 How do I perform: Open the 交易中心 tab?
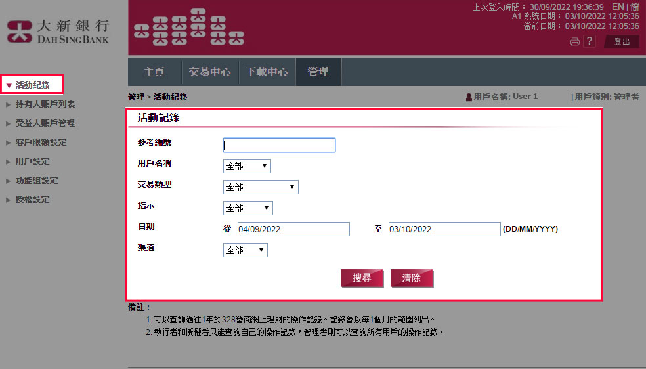(209, 72)
